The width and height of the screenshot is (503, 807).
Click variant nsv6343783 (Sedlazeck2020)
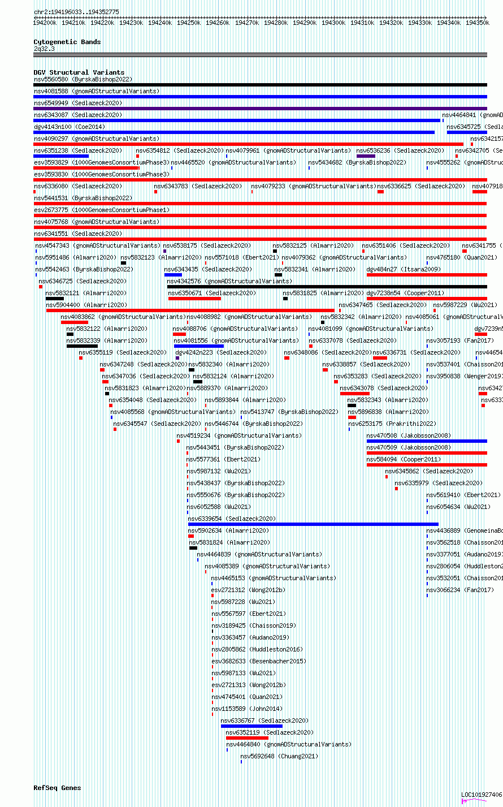(198, 186)
